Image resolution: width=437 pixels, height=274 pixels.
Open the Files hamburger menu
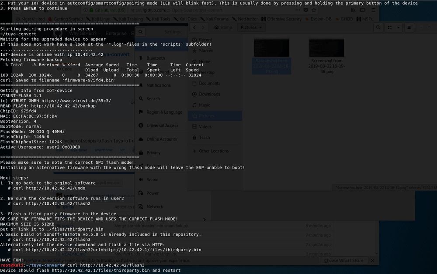pos(409,27)
